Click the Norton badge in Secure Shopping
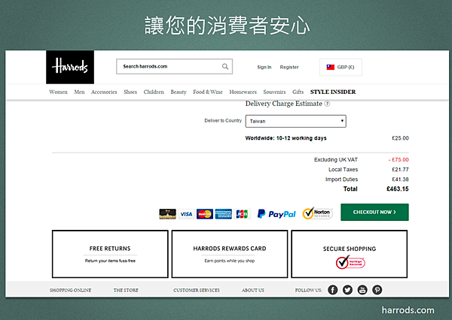 pyautogui.click(x=350, y=262)
